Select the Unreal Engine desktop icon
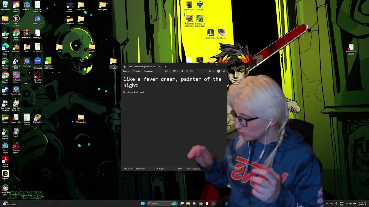Viewport: 369px width, 207px height. (x=16, y=20)
